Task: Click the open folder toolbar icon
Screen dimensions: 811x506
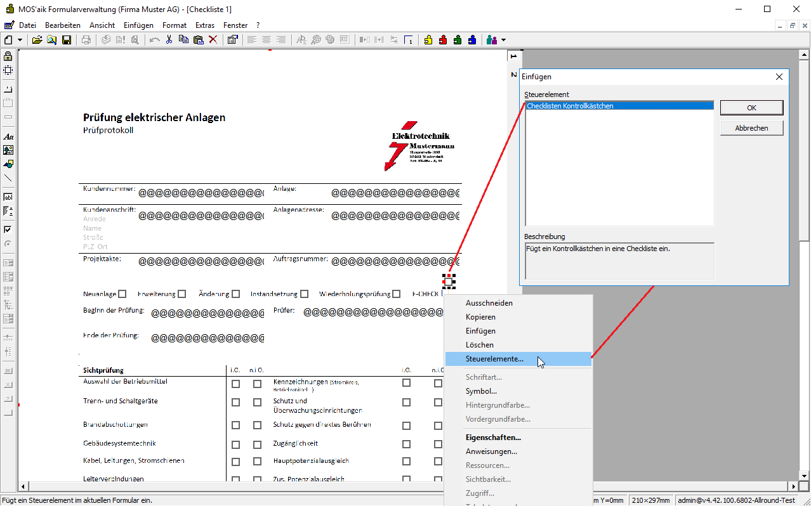Action: point(37,40)
